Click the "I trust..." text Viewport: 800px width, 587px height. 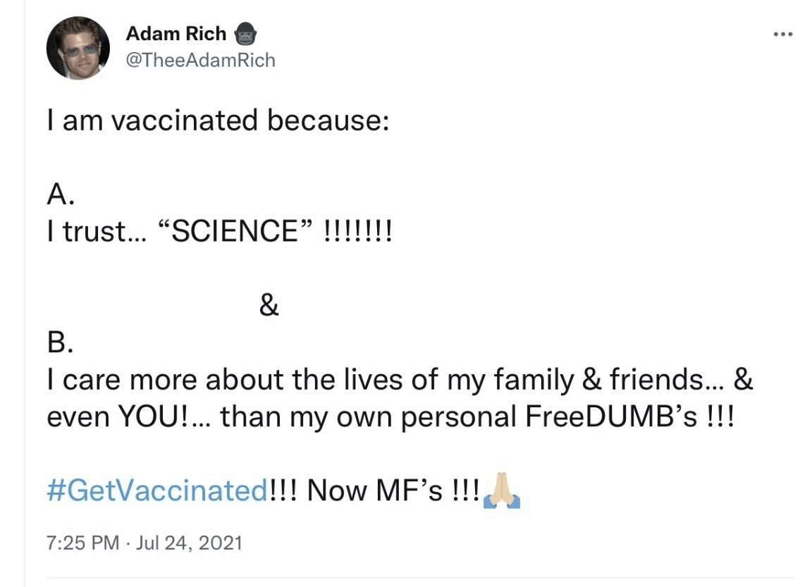97,232
